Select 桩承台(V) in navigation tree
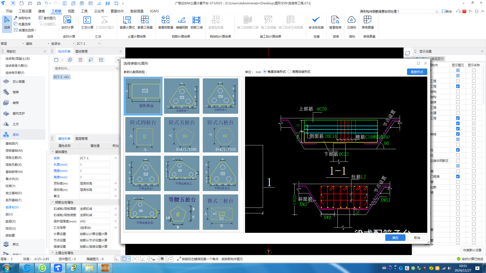The height and width of the screenshot is (273, 486). pos(12,207)
